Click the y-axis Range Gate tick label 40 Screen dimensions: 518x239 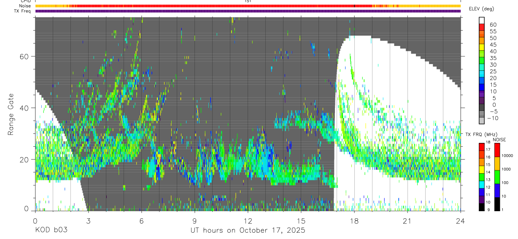(x=24, y=108)
